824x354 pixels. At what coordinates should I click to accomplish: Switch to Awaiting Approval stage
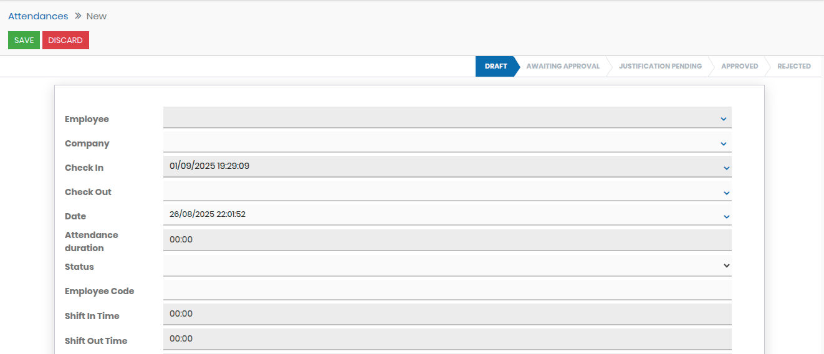click(562, 66)
